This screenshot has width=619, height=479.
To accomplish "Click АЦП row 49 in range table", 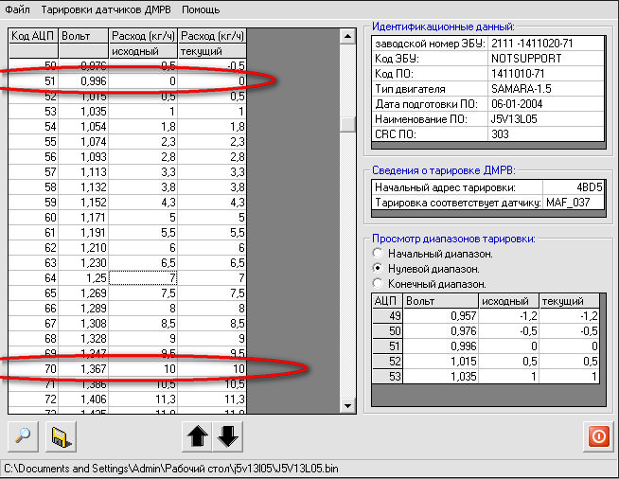I will [388, 316].
